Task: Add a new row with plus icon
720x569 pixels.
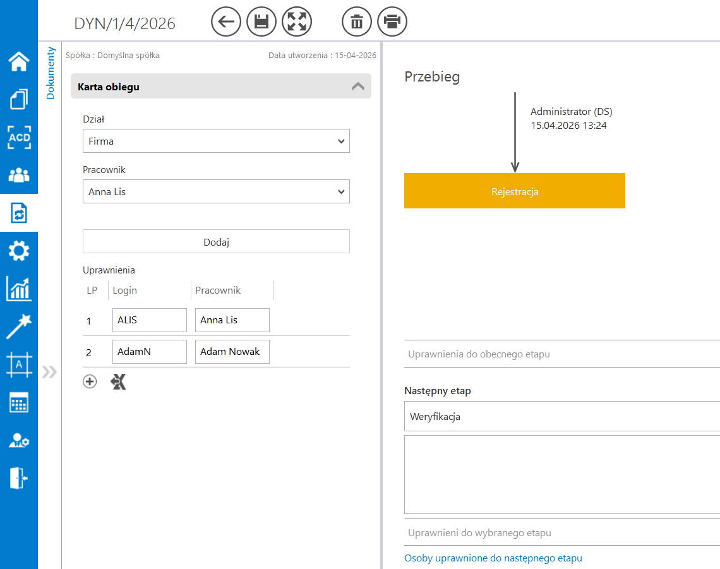Action: [90, 381]
